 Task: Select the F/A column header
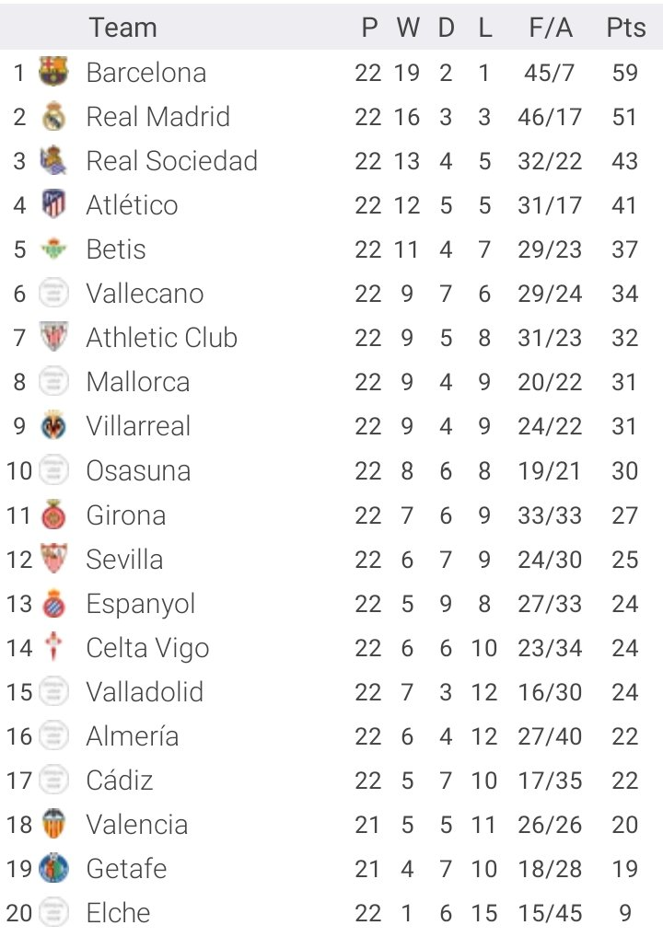coord(551,28)
